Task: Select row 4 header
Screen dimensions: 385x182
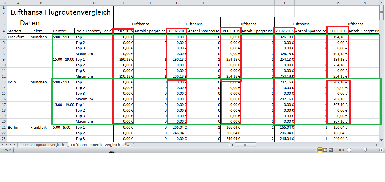Action: click(x=3, y=31)
